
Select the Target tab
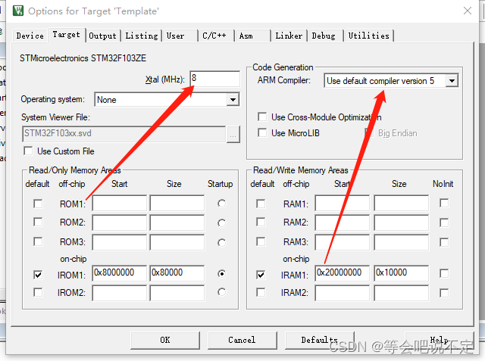coord(66,35)
